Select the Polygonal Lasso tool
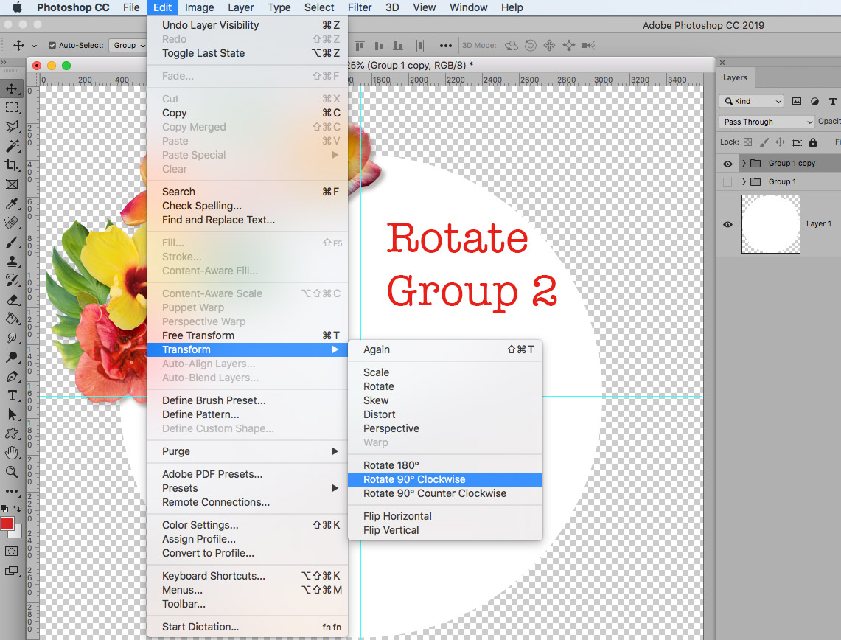Screen dimensions: 841x640 pyautogui.click(x=11, y=127)
